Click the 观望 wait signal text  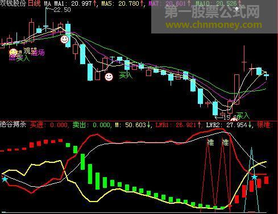click(30, 51)
